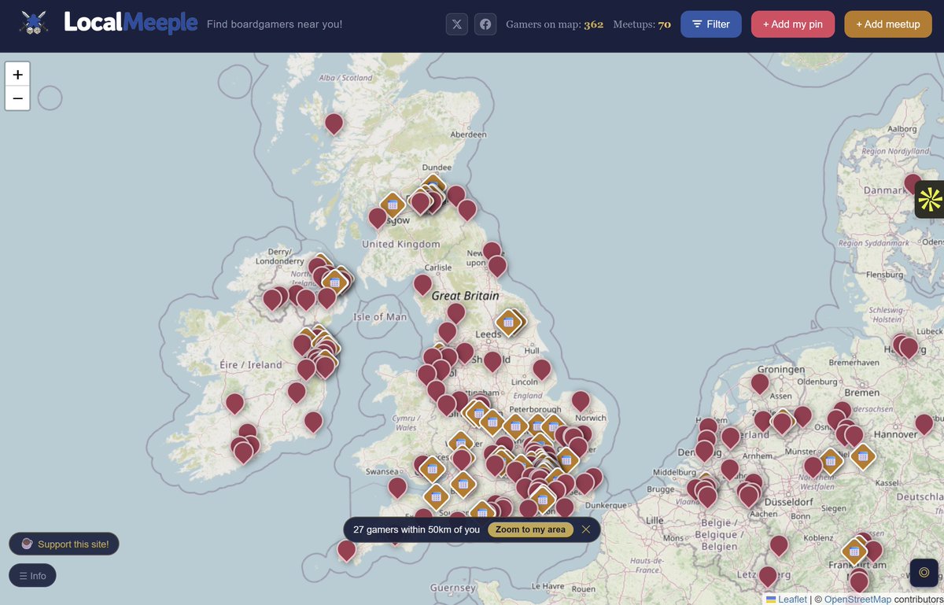Viewport: 944px width, 605px height.
Task: Select the gamer pin near Lincoln
Action: pos(541,369)
